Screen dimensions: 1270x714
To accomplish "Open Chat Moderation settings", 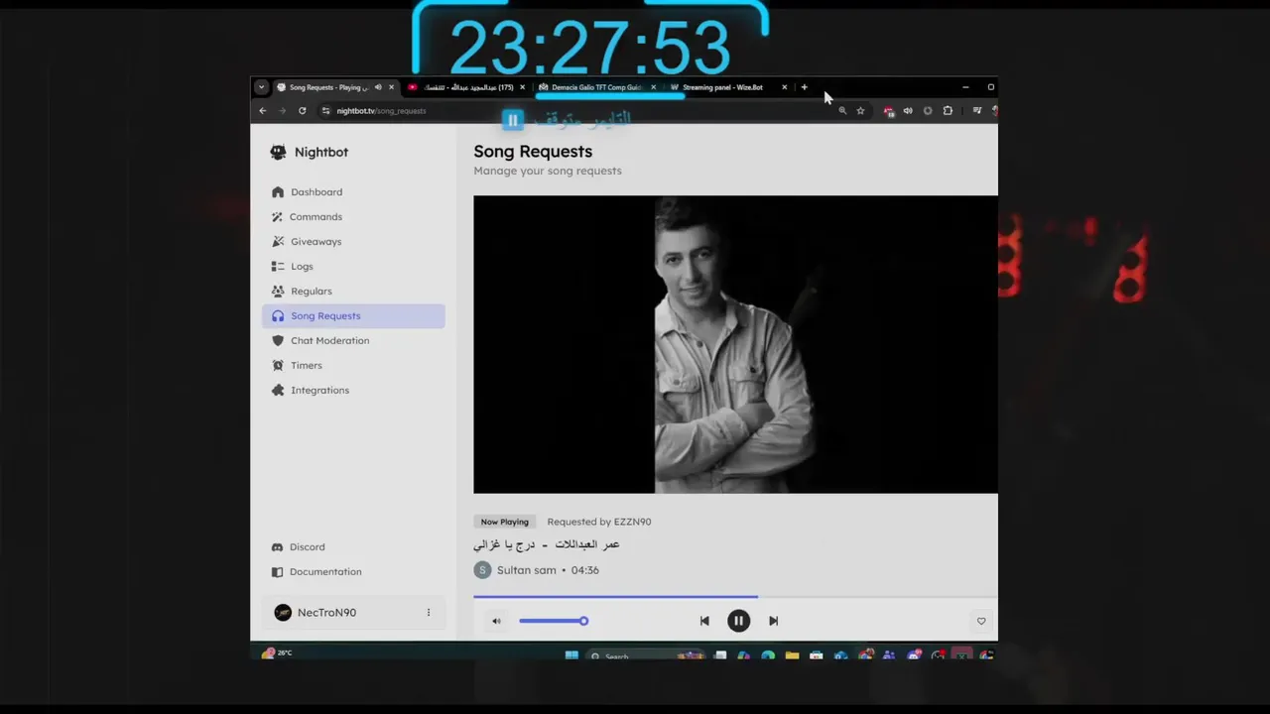I will point(353,340).
